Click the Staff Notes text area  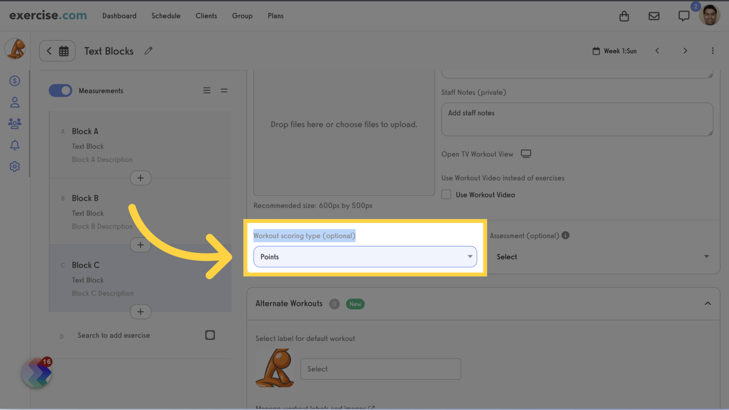click(x=577, y=119)
